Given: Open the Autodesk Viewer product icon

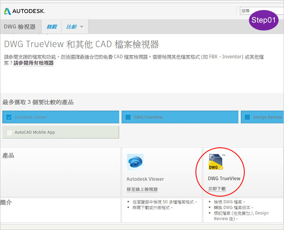Looking at the screenshot, I should click(x=135, y=162).
